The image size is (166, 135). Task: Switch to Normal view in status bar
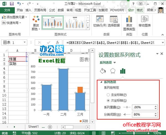pyautogui.click(x=94, y=133)
